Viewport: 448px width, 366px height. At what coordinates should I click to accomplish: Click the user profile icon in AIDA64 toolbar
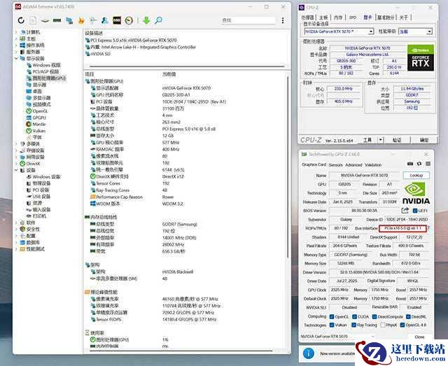pyautogui.click(x=105, y=20)
